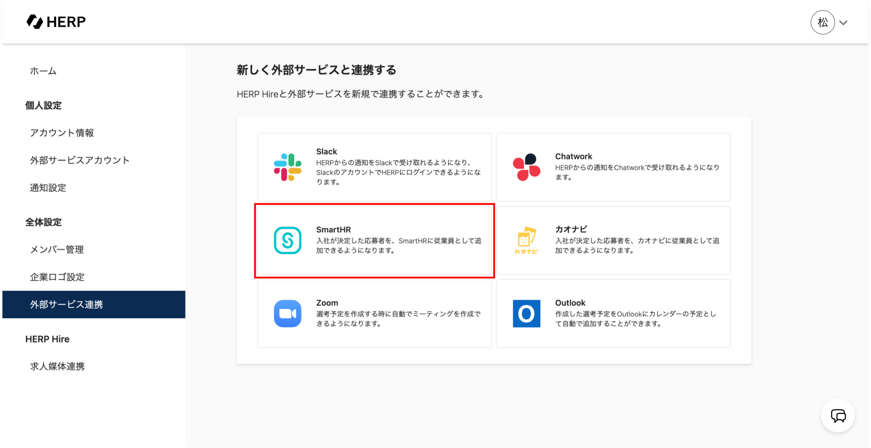Click the Slack logo icon
Image resolution: width=871 pixels, height=448 pixels.
[287, 167]
